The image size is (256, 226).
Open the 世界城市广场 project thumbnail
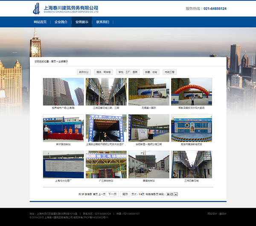click(63, 92)
